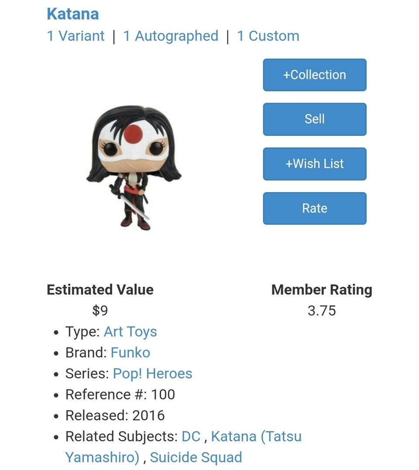Click the Katana title link
The image size is (419, 470).
coord(72,14)
